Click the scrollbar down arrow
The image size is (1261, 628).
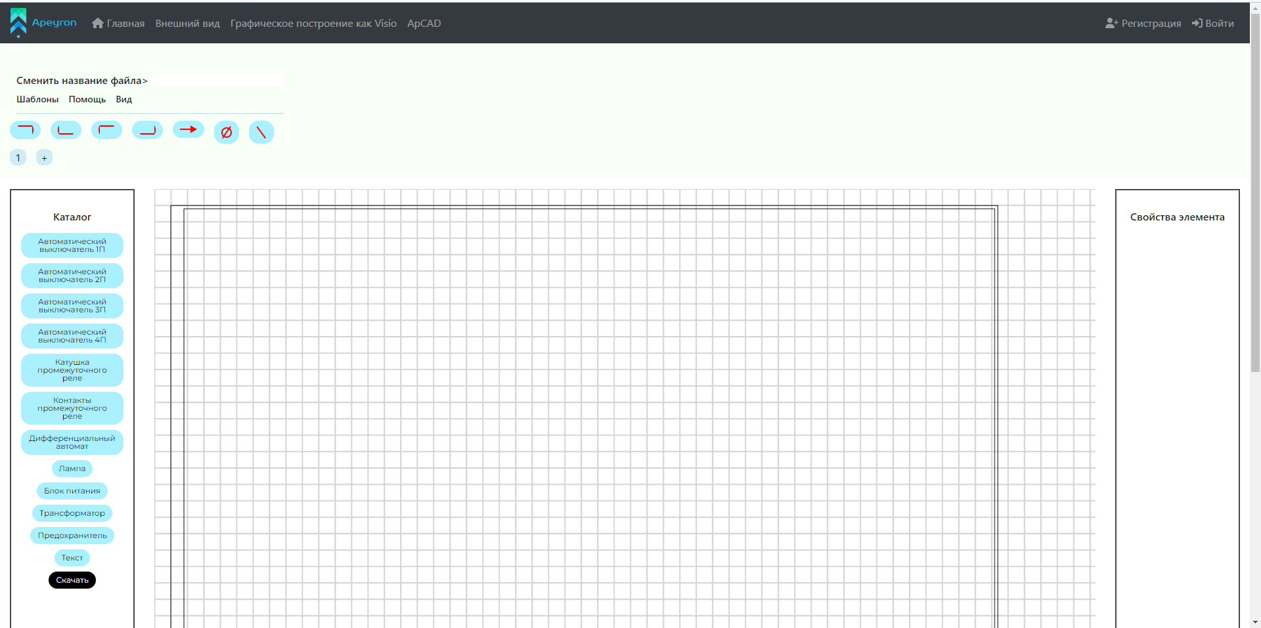pyautogui.click(x=1255, y=622)
